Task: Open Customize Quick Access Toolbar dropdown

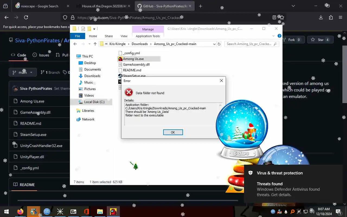Action: [x=94, y=28]
